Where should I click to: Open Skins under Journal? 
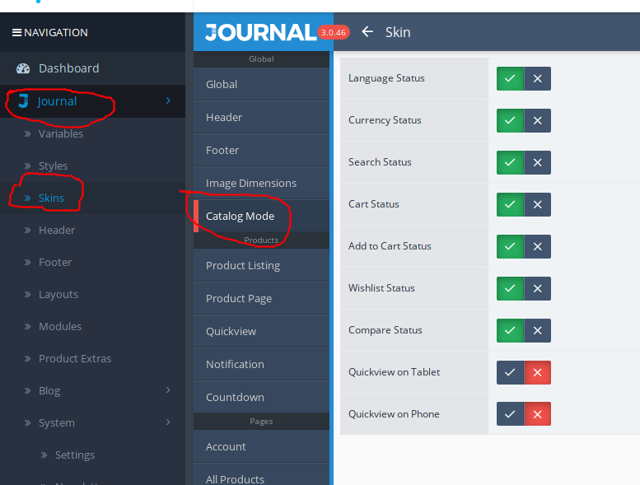(x=92, y=198)
